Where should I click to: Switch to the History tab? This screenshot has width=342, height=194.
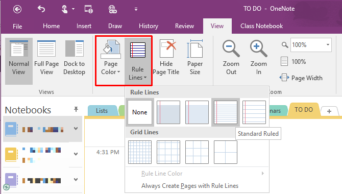[149, 26]
